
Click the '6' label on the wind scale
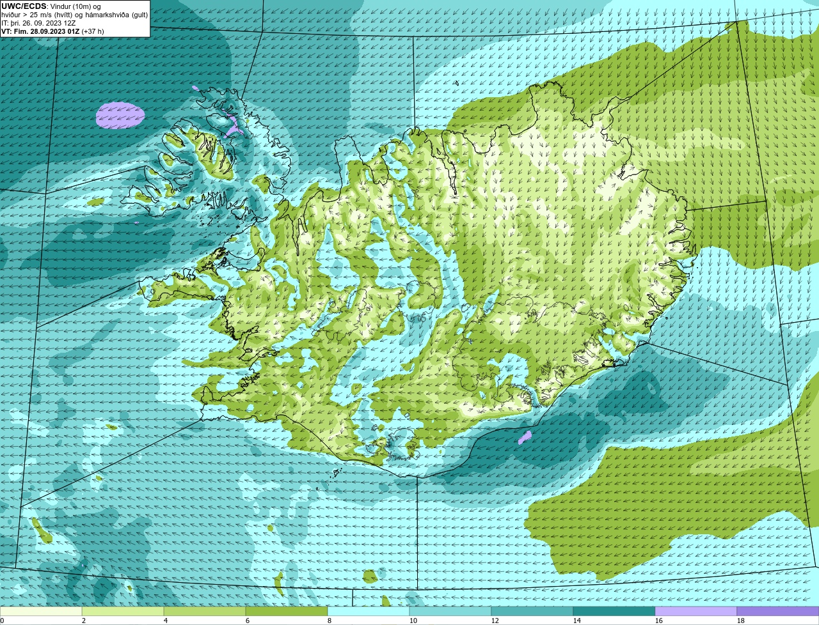248,621
